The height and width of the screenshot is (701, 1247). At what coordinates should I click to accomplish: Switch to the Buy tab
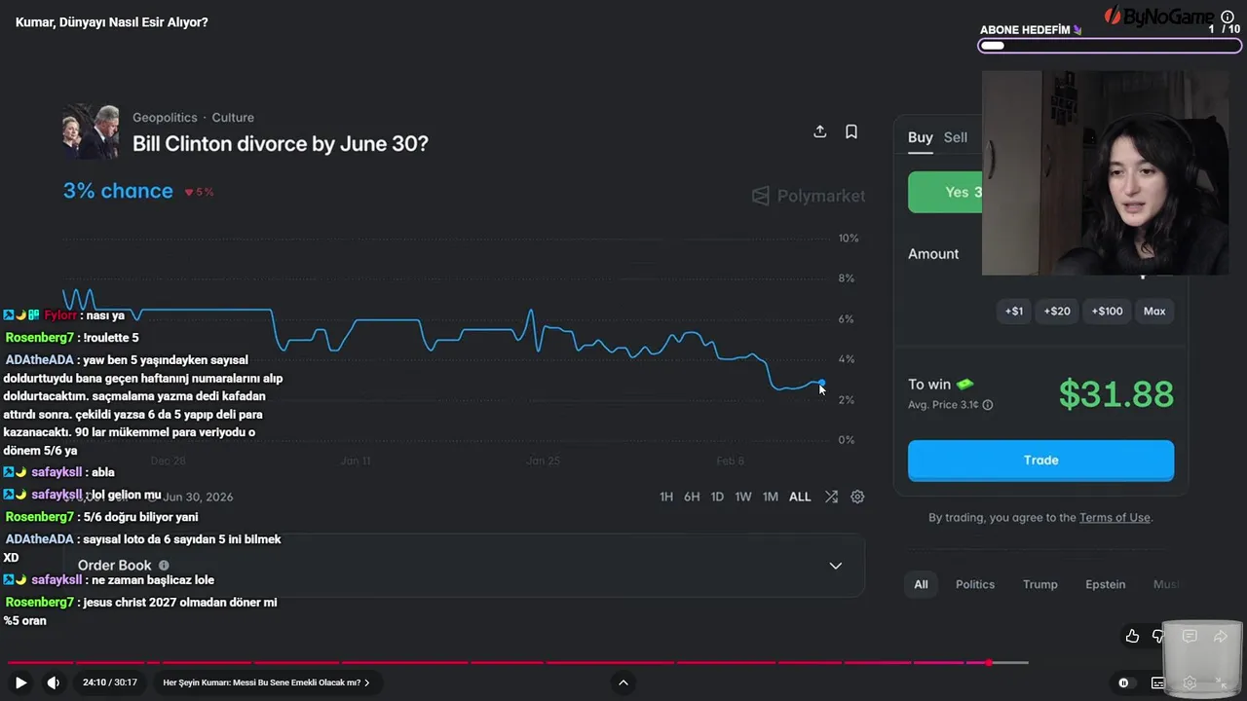[921, 137]
